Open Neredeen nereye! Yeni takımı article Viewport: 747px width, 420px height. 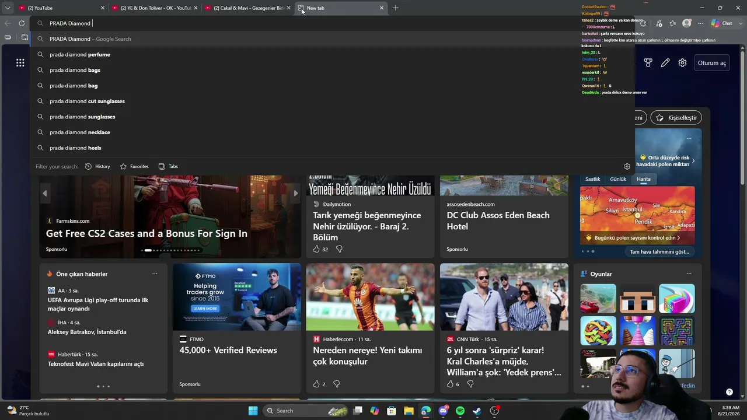[368, 356]
